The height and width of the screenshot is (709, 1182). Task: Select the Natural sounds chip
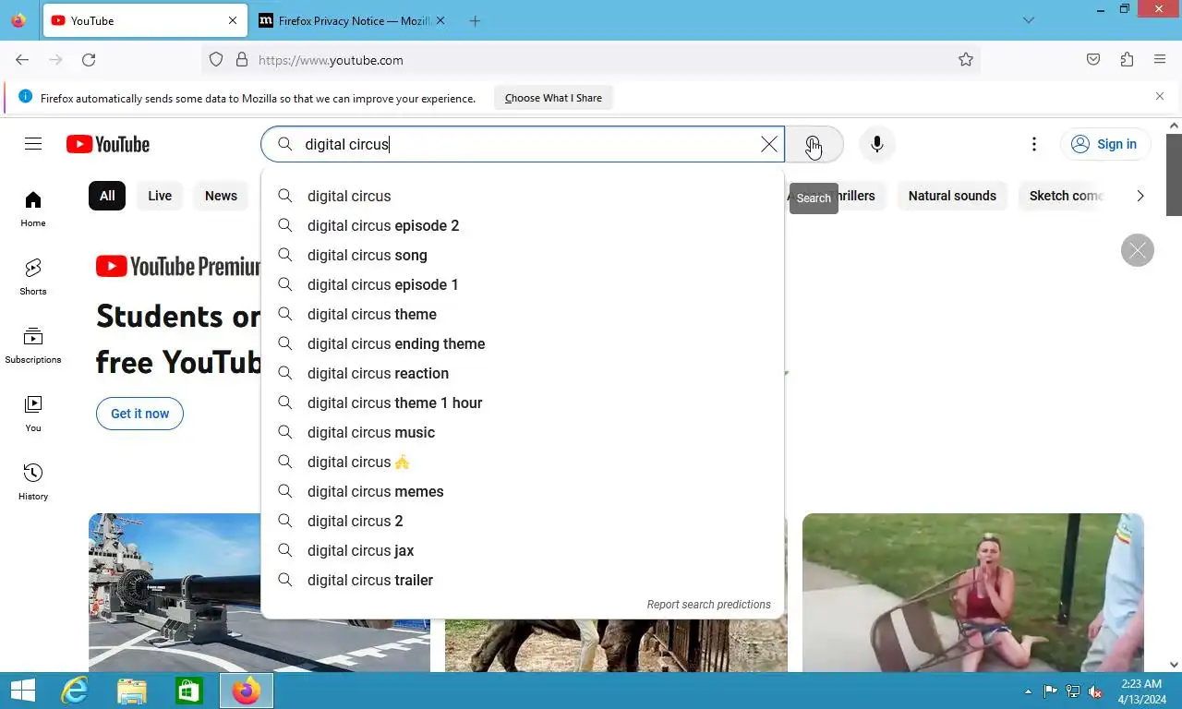pyautogui.click(x=952, y=196)
